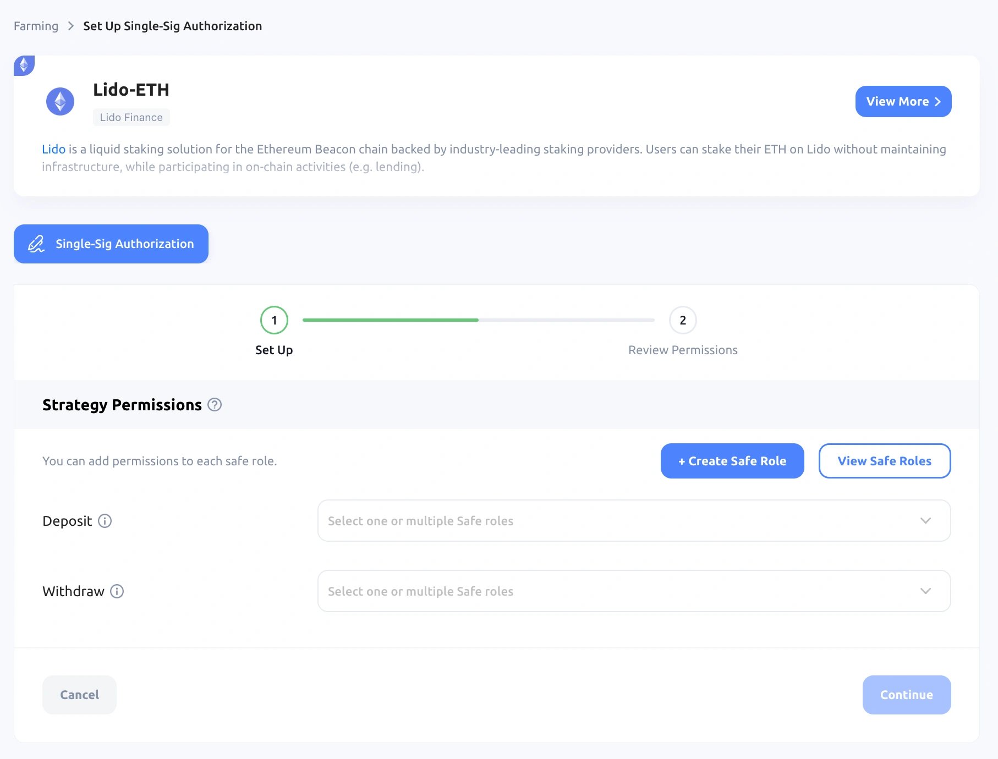Viewport: 998px width, 759px height.
Task: Expand the Deposit Safe roles dropdown
Action: pyautogui.click(x=634, y=521)
